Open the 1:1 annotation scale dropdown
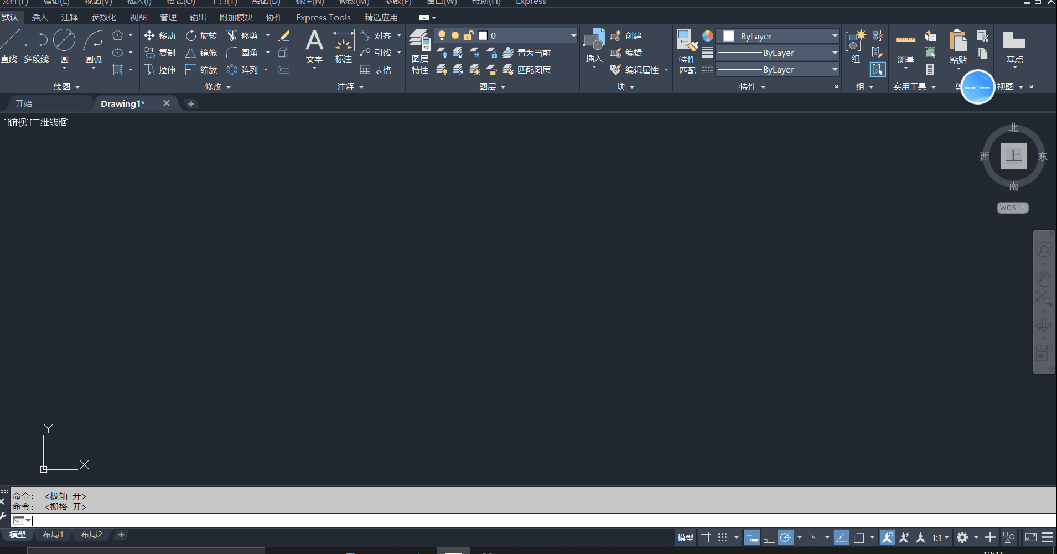The image size is (1057, 554). pyautogui.click(x=941, y=537)
